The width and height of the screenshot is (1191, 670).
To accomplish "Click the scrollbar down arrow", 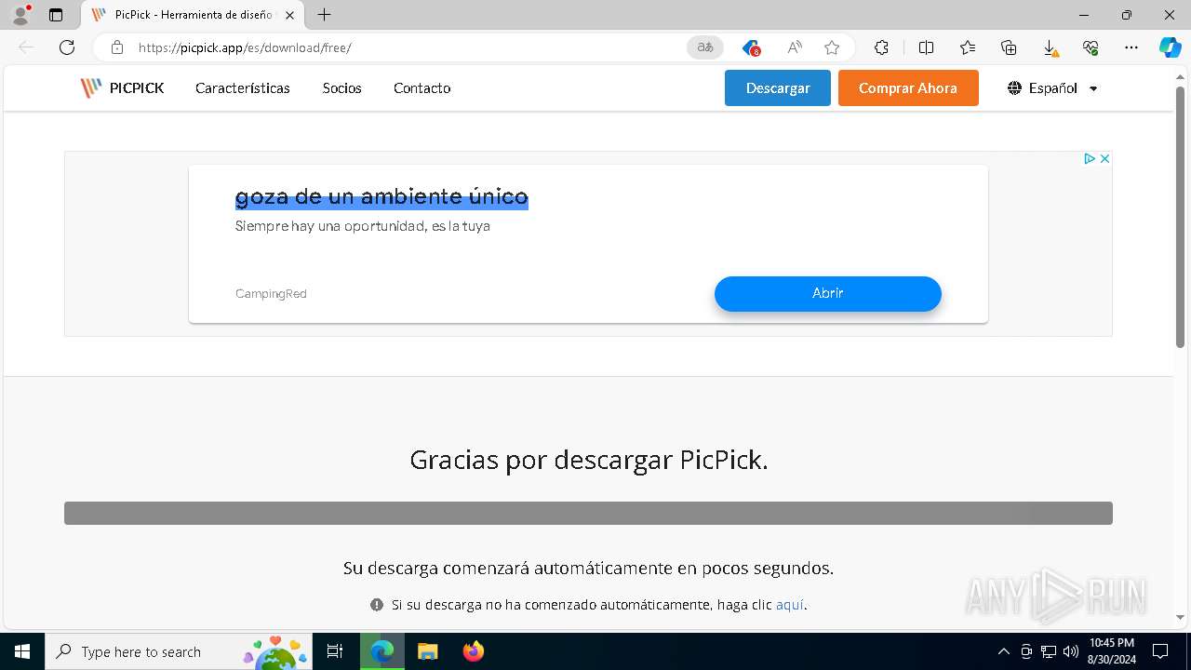I will pyautogui.click(x=1180, y=617).
